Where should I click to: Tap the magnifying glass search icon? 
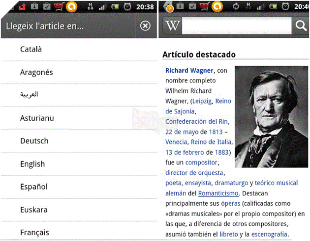coord(300,26)
